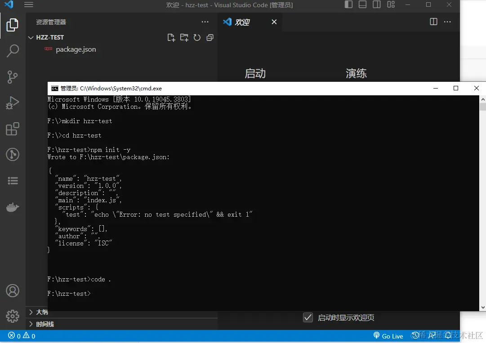Open the Extensions view
486x343 pixels.
pyautogui.click(x=13, y=129)
